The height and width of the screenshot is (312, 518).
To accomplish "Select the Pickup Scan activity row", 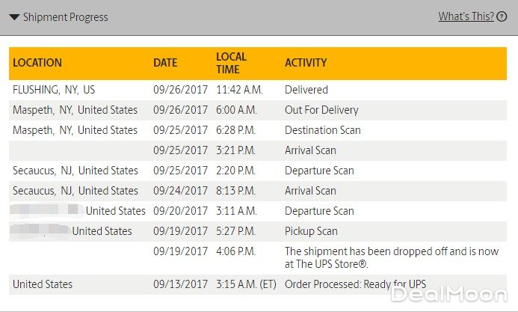I will pyautogui.click(x=311, y=231).
